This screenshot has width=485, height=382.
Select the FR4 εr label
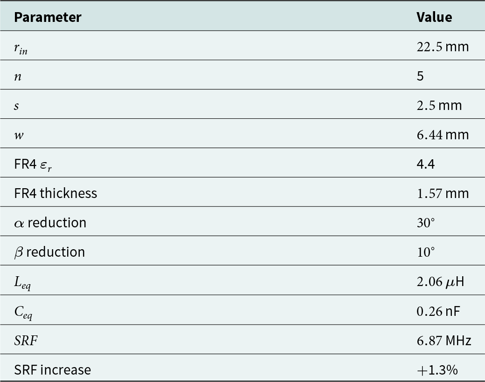click(33, 164)
